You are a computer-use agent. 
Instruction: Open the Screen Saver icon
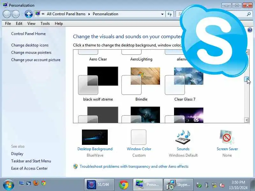click(x=227, y=137)
